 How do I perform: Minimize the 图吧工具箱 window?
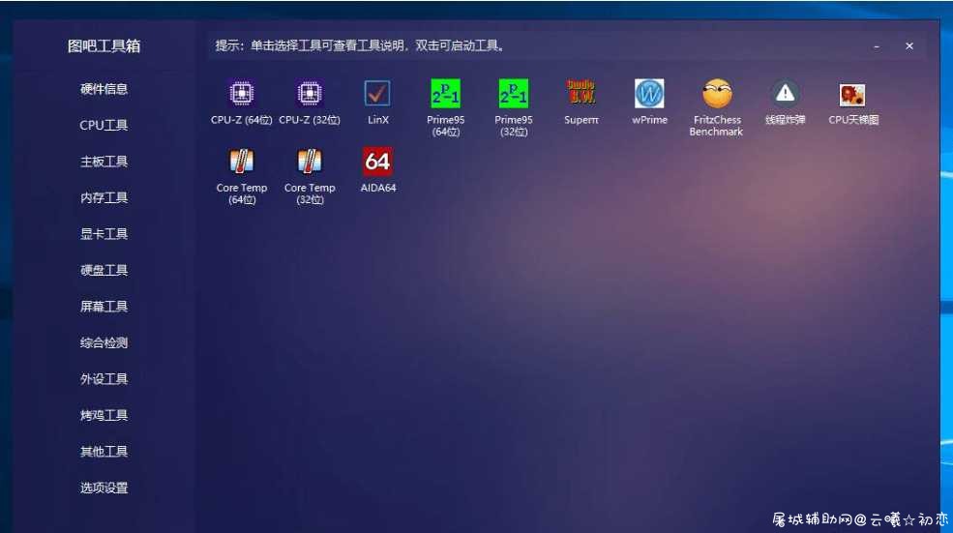877,46
